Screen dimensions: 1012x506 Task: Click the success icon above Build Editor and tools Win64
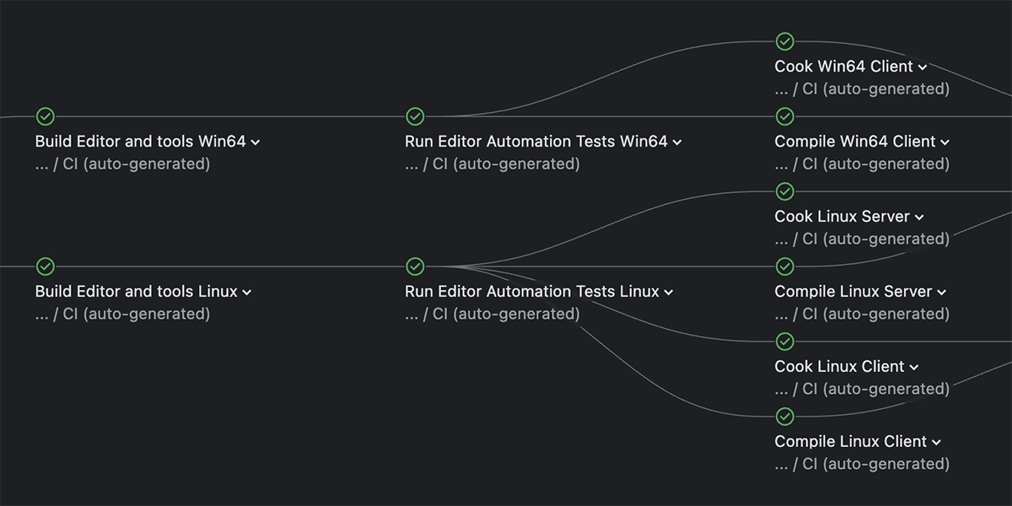(46, 116)
